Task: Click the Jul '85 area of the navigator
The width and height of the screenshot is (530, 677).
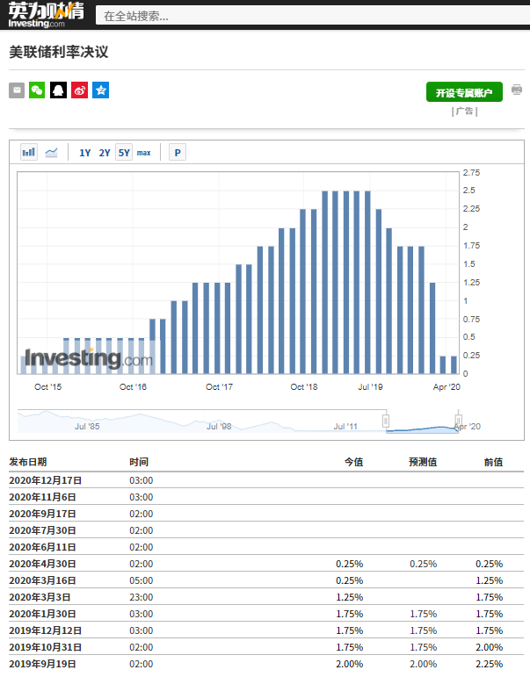Action: tap(87, 426)
